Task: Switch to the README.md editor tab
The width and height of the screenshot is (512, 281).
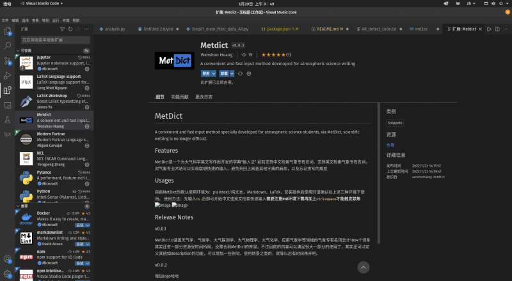Action: click(330, 29)
